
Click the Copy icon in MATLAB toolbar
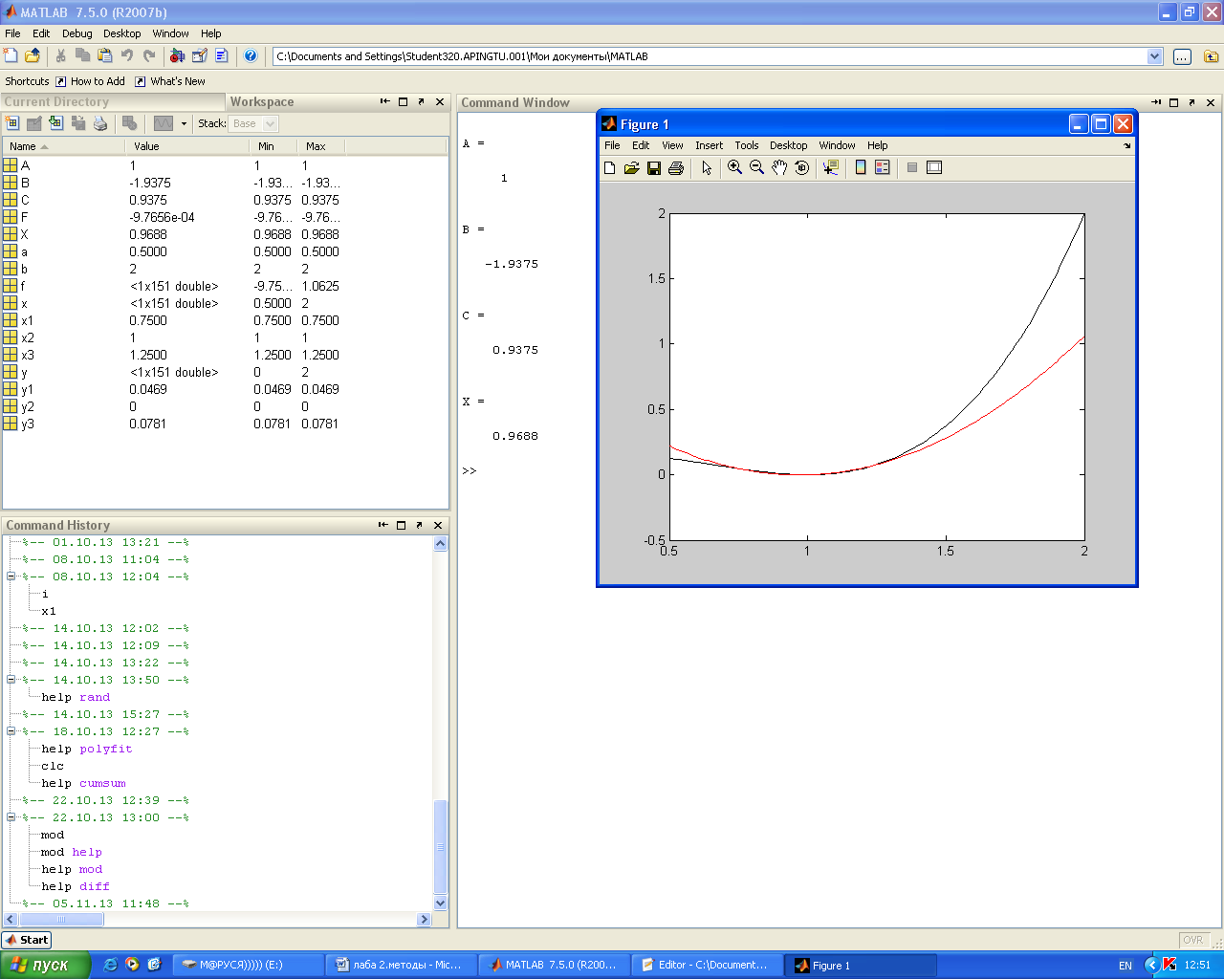(x=83, y=56)
